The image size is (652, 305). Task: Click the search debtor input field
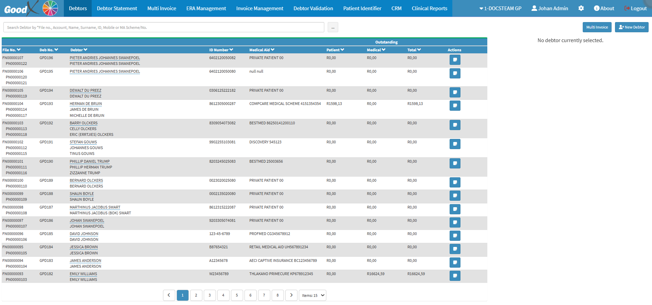click(x=164, y=27)
